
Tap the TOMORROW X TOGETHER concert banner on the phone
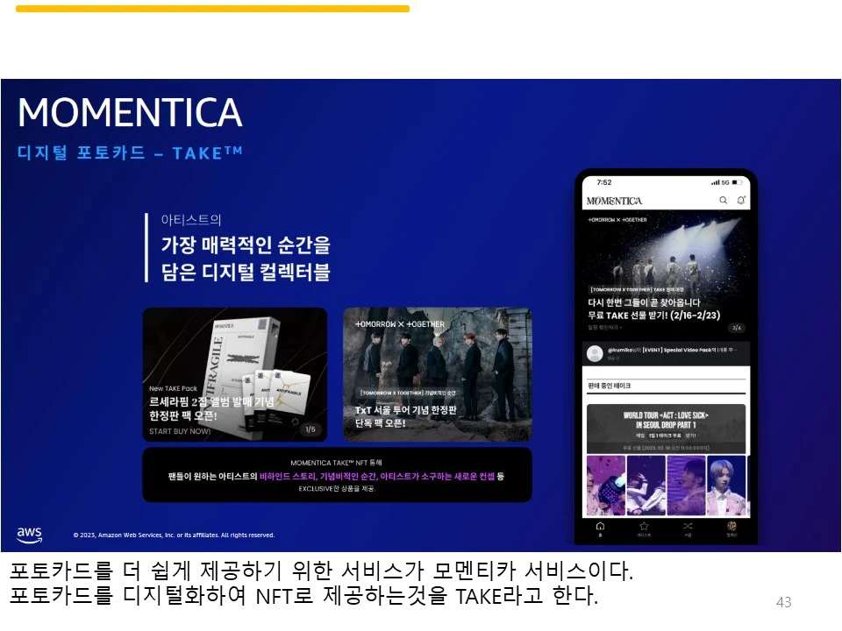click(666, 273)
